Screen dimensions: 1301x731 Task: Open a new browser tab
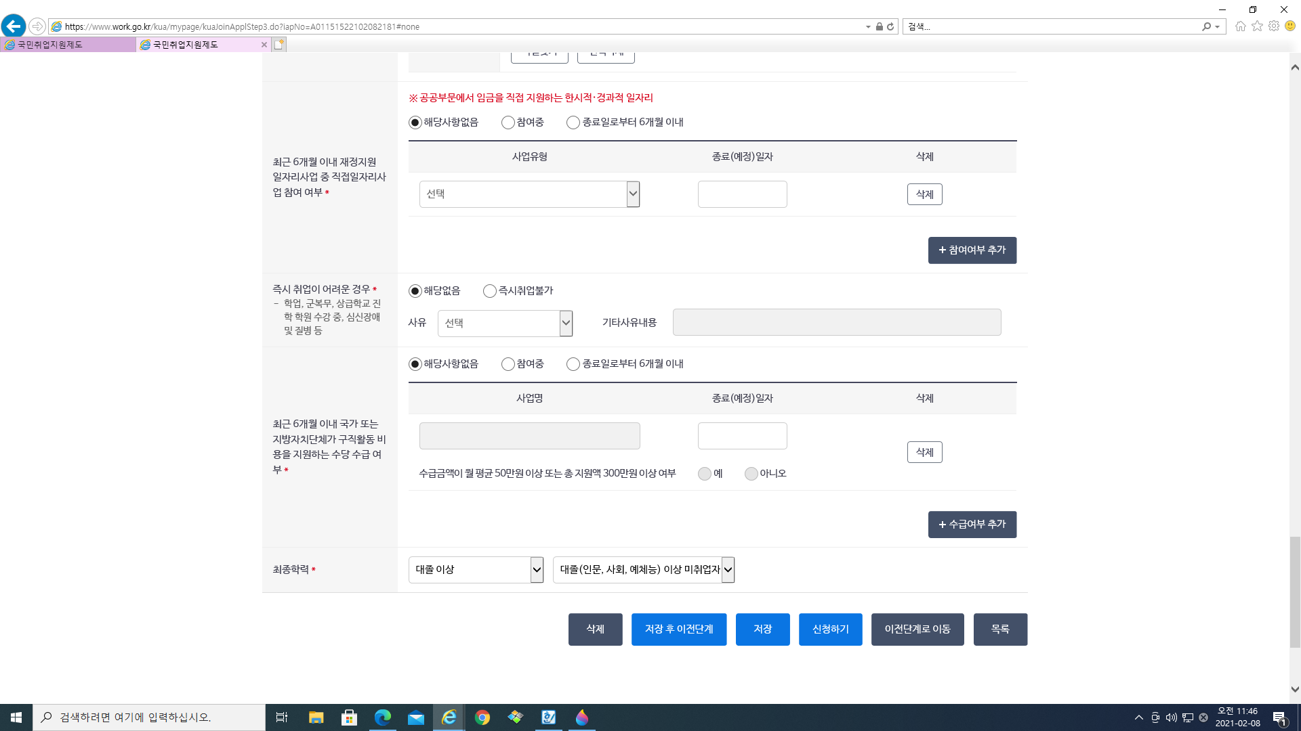pos(279,45)
